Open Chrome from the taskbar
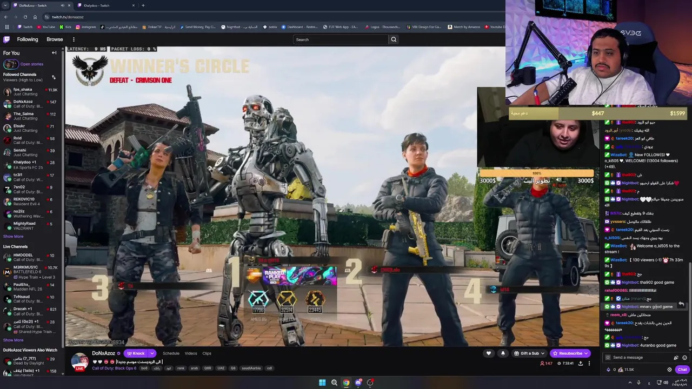Viewport: 692px width, 389px height. click(x=346, y=383)
